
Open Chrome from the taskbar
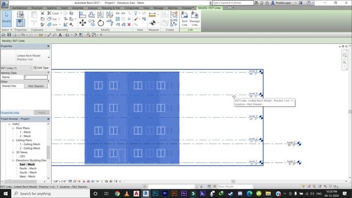tap(117, 194)
